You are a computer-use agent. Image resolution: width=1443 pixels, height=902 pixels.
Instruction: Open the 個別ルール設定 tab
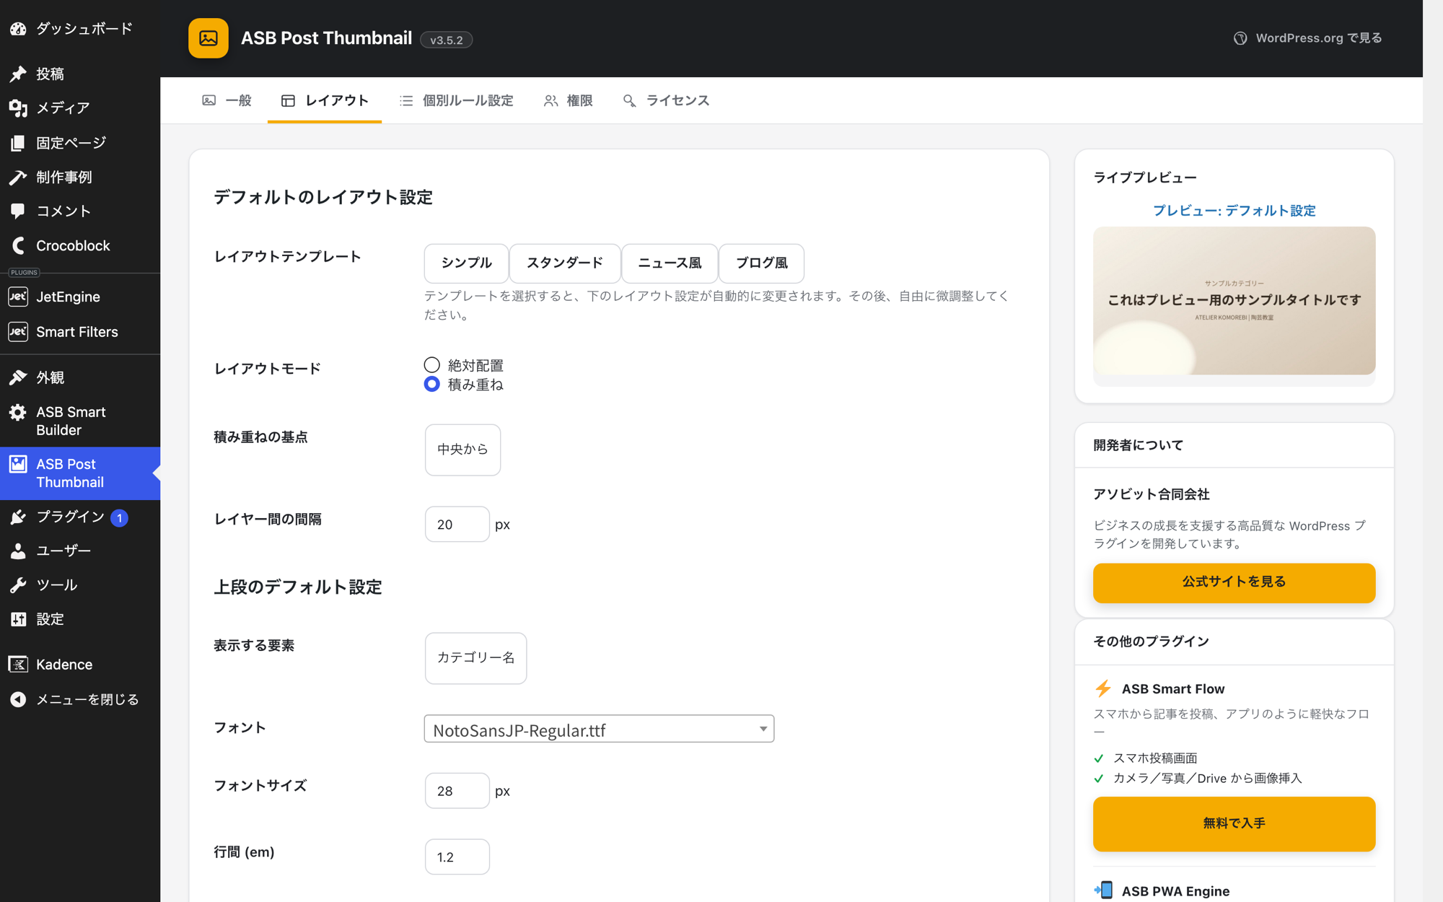click(x=457, y=100)
